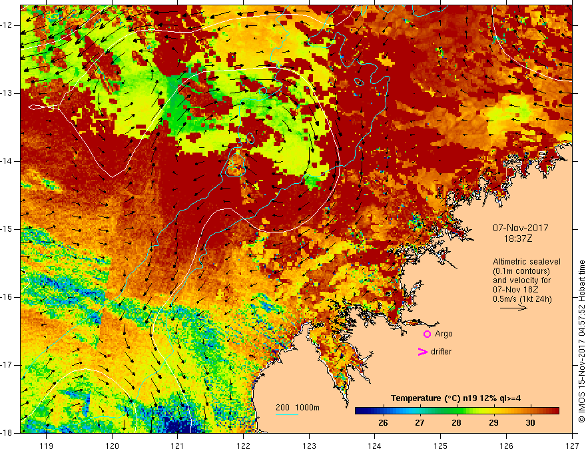Image resolution: width=586 pixels, height=453 pixels.
Task: Click the cyan bathymetry legend line sample
Action: coord(286,414)
